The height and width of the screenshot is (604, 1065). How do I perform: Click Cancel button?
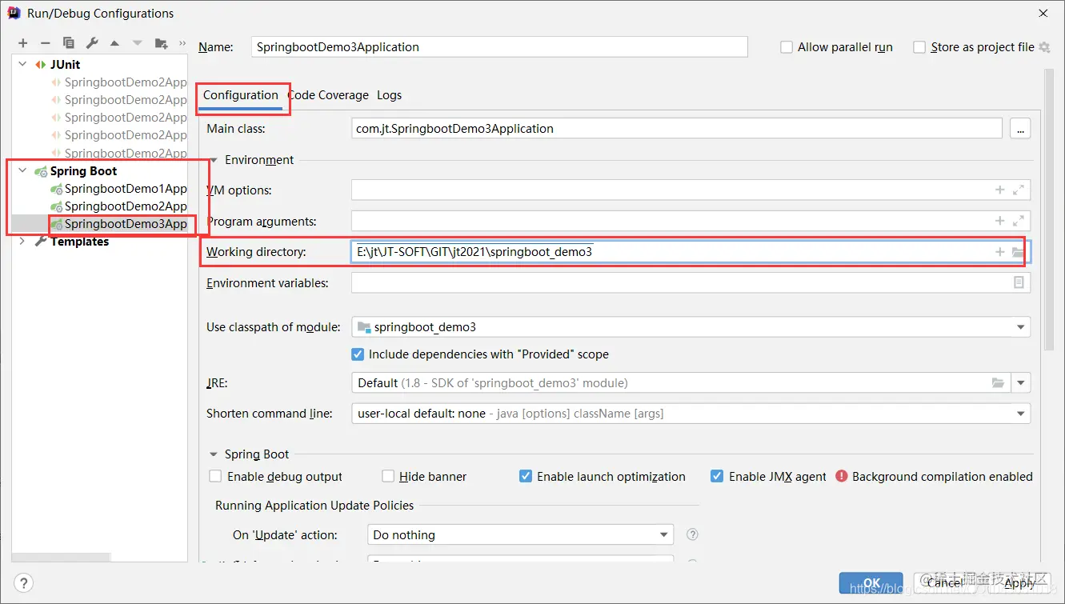(x=945, y=583)
